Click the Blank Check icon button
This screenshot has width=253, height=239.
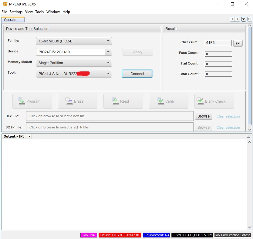214,101
